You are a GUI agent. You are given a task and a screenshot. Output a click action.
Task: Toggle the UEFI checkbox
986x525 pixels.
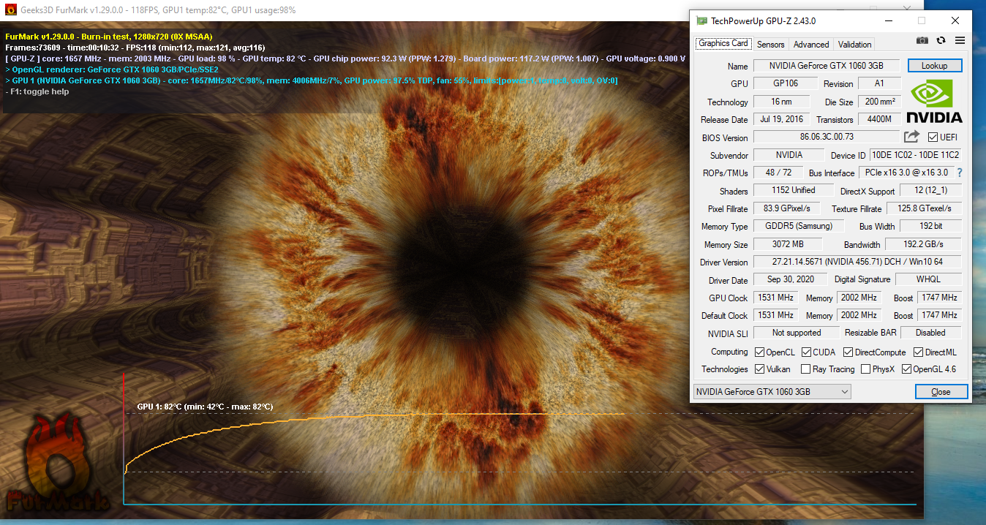[933, 137]
